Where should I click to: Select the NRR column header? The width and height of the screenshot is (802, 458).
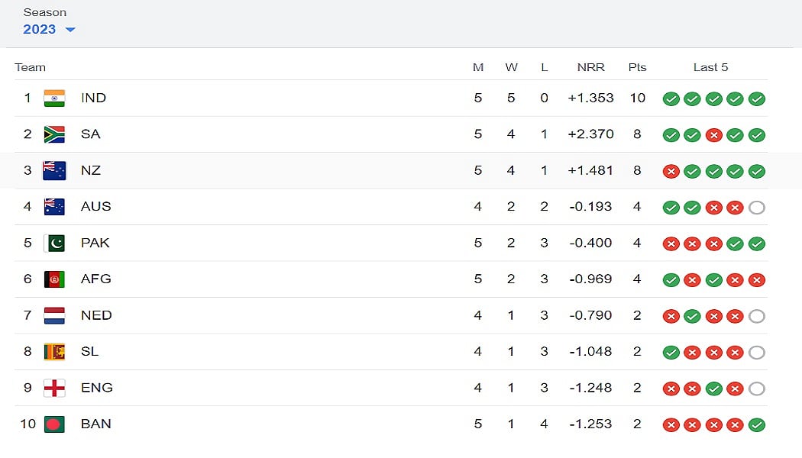tap(590, 67)
